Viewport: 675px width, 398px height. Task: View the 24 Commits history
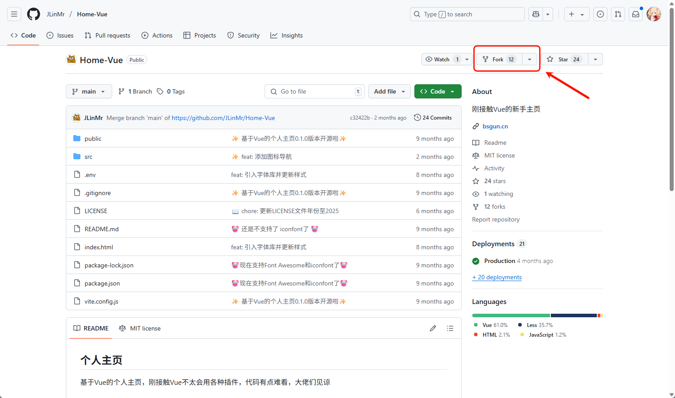point(433,118)
